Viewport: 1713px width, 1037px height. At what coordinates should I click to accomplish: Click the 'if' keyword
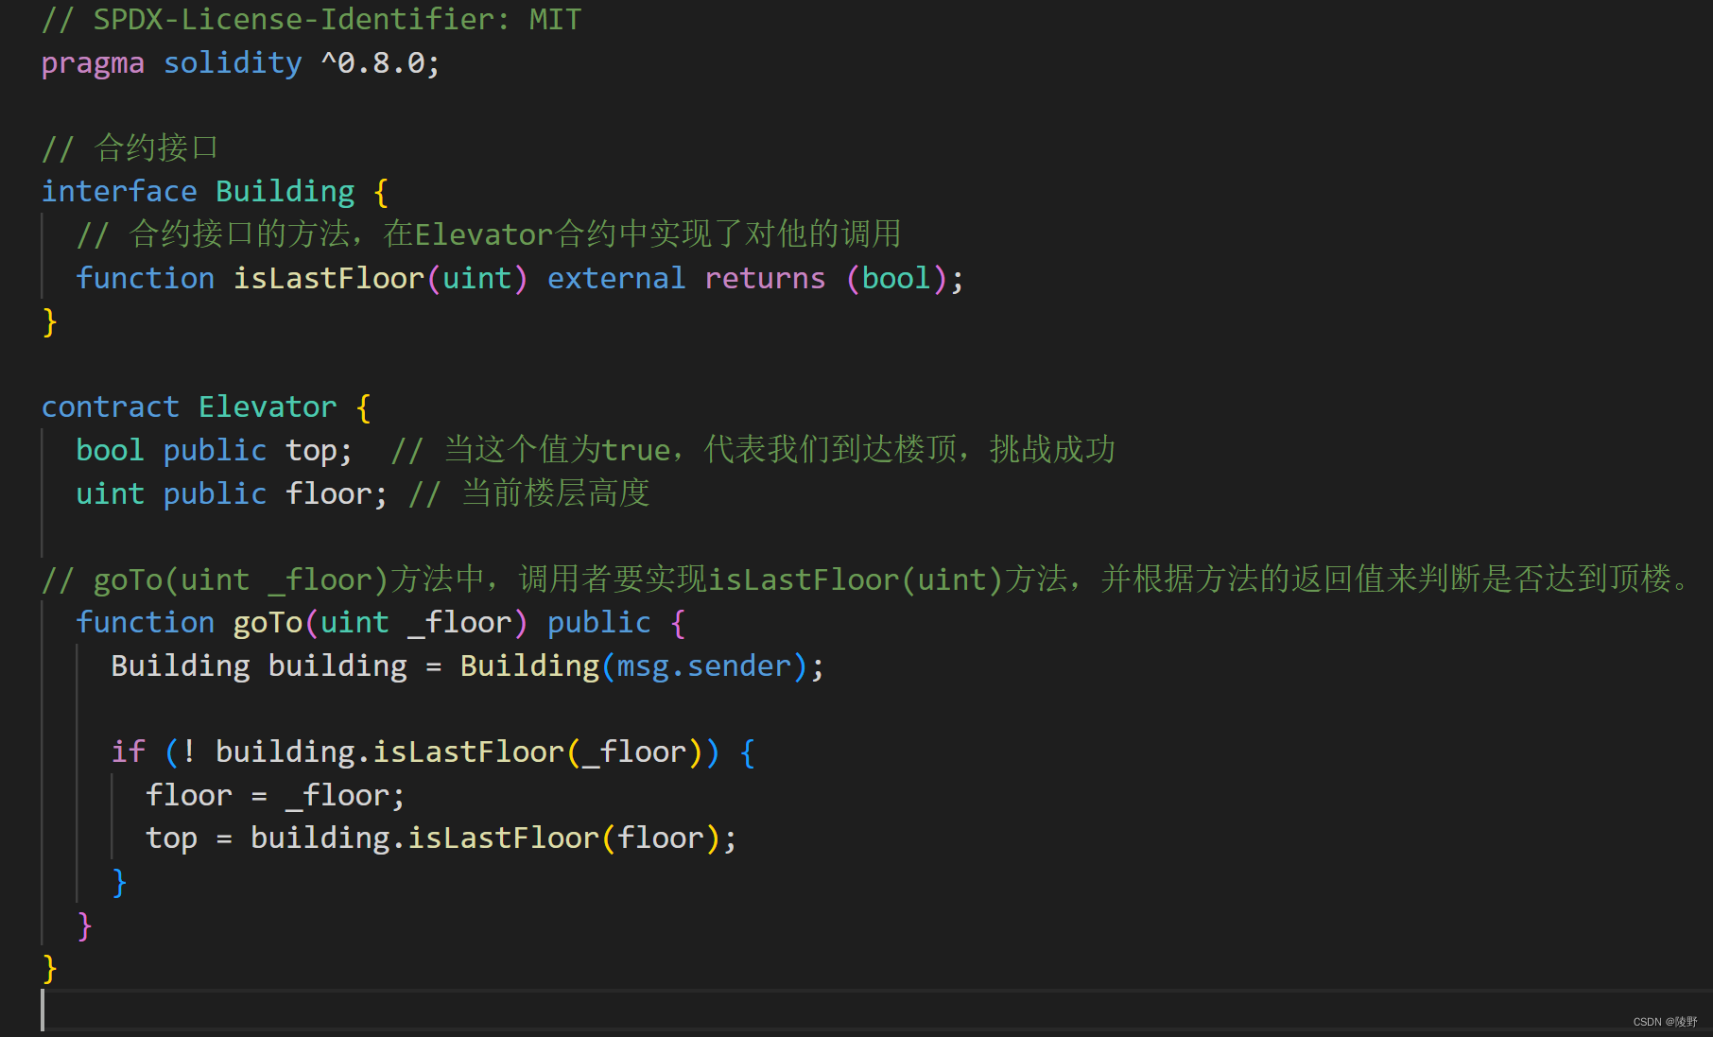point(129,752)
